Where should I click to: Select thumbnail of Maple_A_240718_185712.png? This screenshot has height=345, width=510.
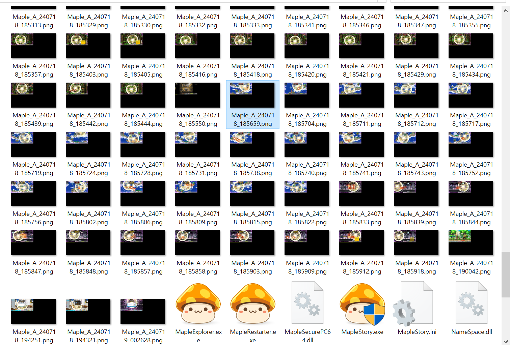coord(416,95)
